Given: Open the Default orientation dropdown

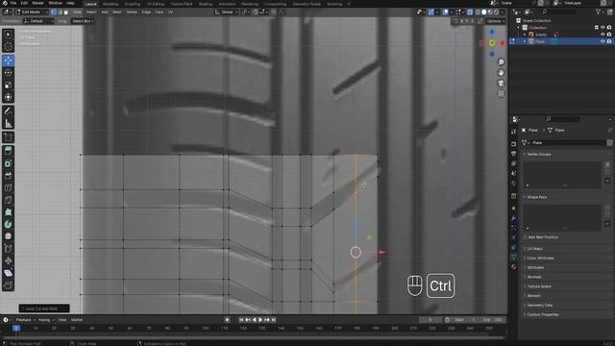Looking at the screenshot, I should tap(38, 21).
